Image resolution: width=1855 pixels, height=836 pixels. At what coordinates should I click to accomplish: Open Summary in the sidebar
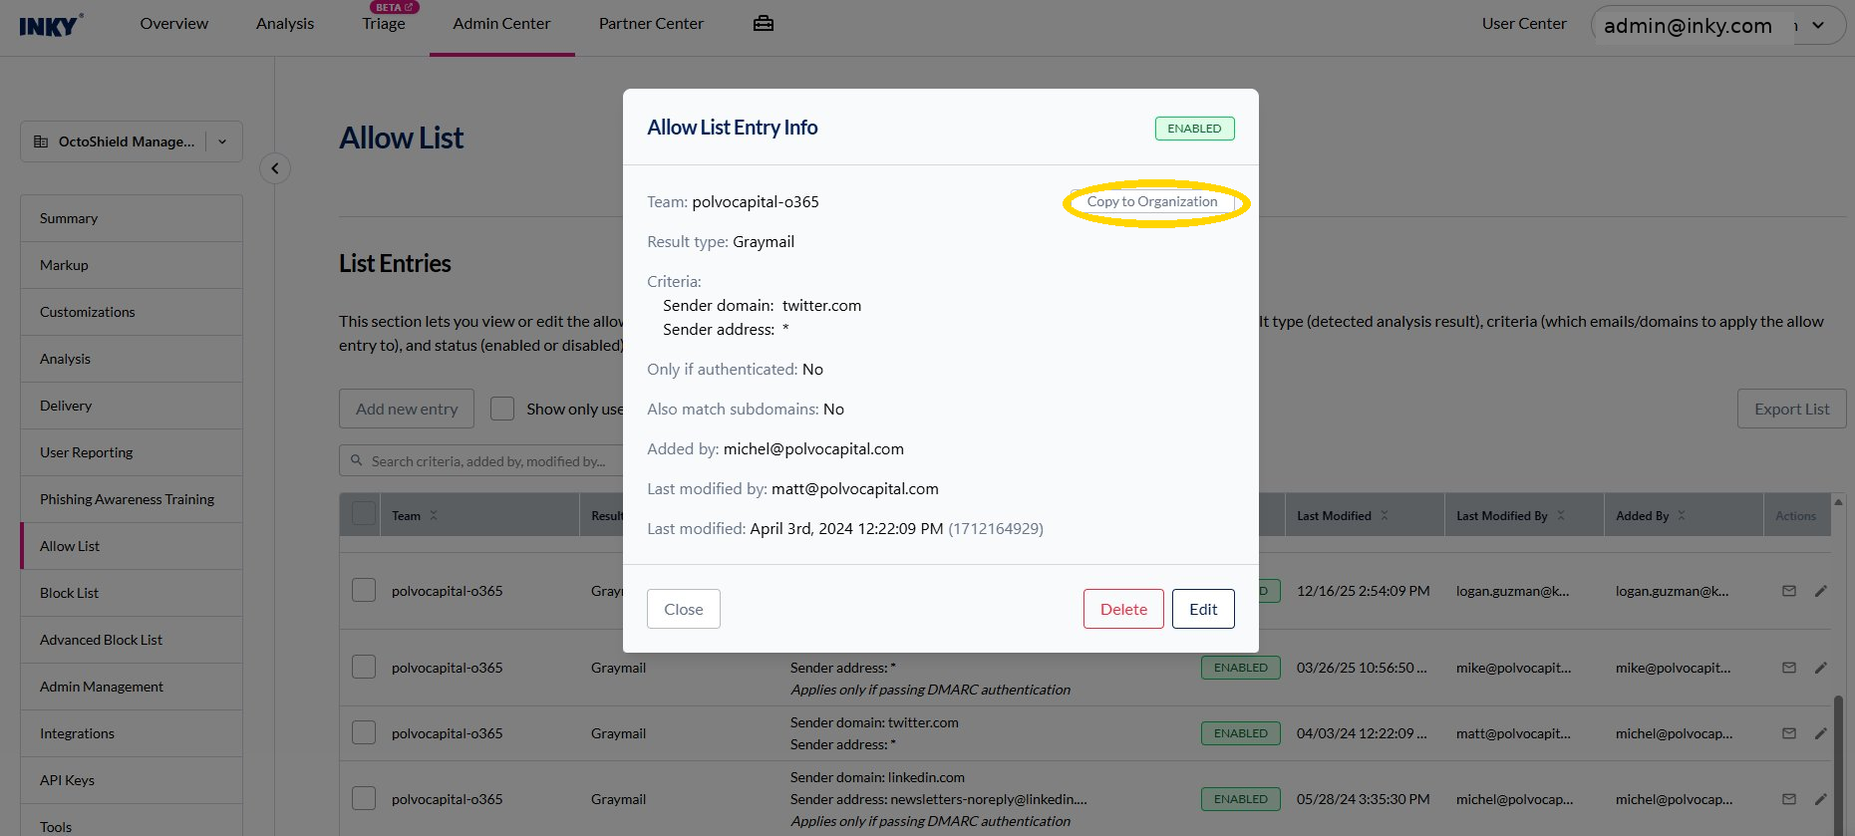coord(132,218)
